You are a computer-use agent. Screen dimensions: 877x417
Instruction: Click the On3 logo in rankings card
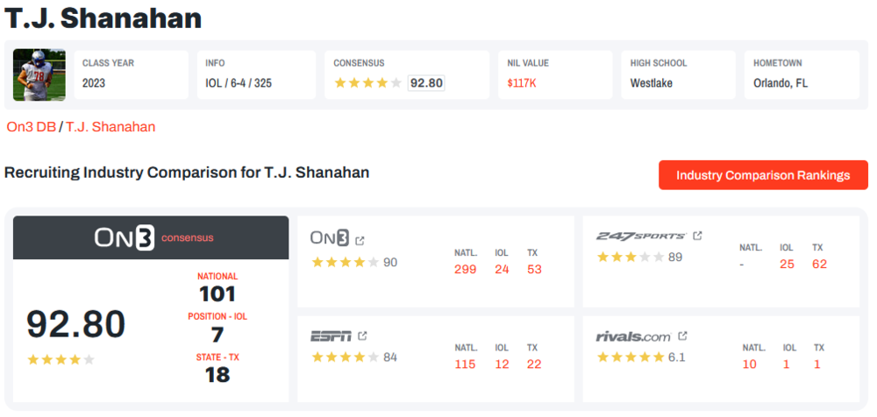click(x=330, y=238)
